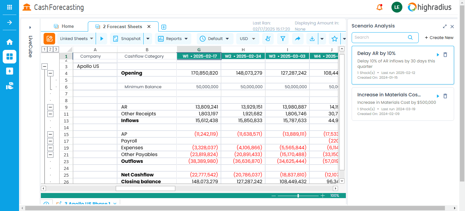Collapse the Payroll row group
Screen dimensions: 465x211
pyautogui.click(x=50, y=141)
